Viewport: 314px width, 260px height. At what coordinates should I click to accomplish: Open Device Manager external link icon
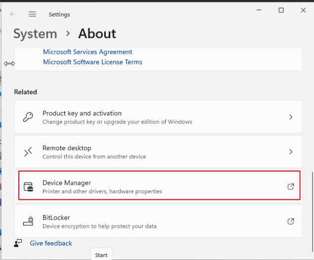291,186
